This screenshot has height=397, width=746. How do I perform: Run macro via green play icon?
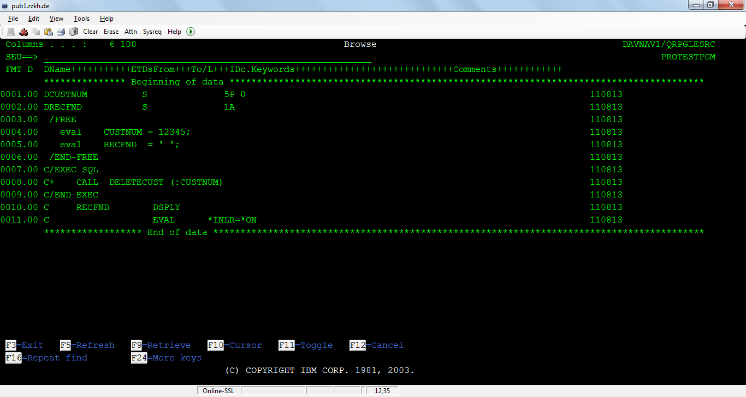click(190, 31)
